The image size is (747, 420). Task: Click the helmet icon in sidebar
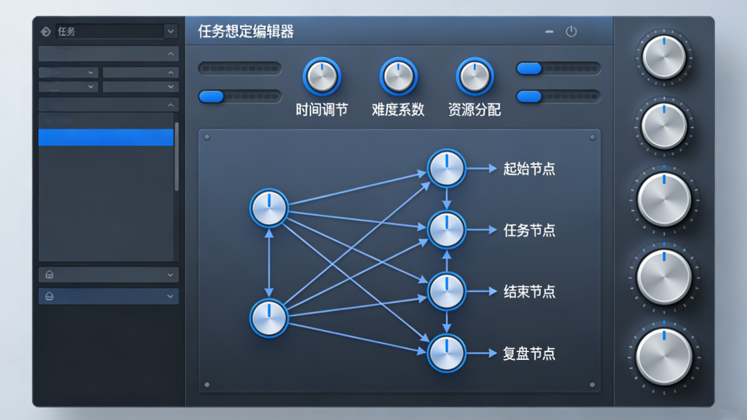coord(50,275)
